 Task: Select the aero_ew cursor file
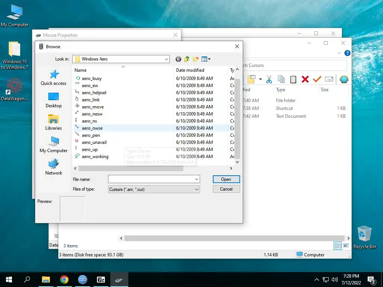[x=90, y=86]
